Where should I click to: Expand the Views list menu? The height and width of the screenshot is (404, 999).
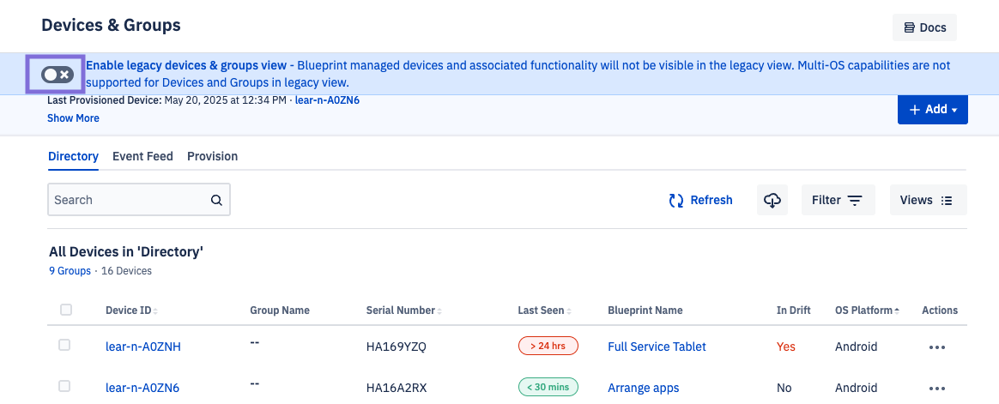(x=927, y=200)
